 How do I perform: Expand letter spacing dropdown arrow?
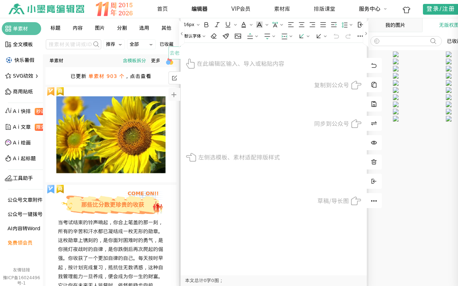pyautogui.click(x=282, y=25)
